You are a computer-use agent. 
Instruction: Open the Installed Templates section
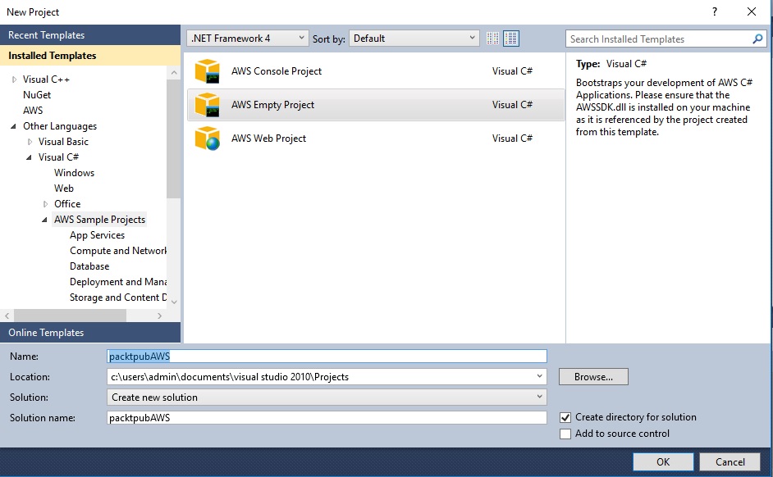click(90, 56)
